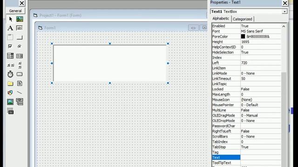Image resolution: width=298 pixels, height=167 pixels.
Task: Select the ListBox control tool
Action: tap(20, 56)
